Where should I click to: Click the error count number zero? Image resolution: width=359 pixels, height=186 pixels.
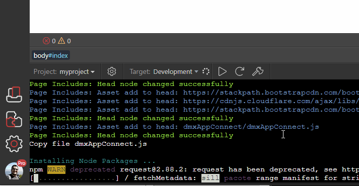53,41
